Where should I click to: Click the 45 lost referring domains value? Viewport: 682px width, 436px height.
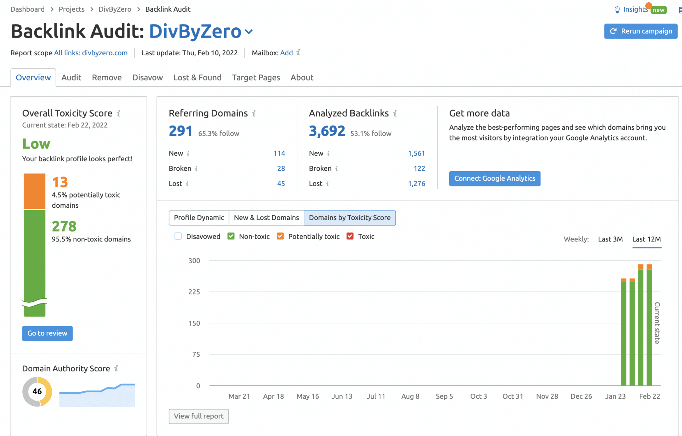coord(281,184)
